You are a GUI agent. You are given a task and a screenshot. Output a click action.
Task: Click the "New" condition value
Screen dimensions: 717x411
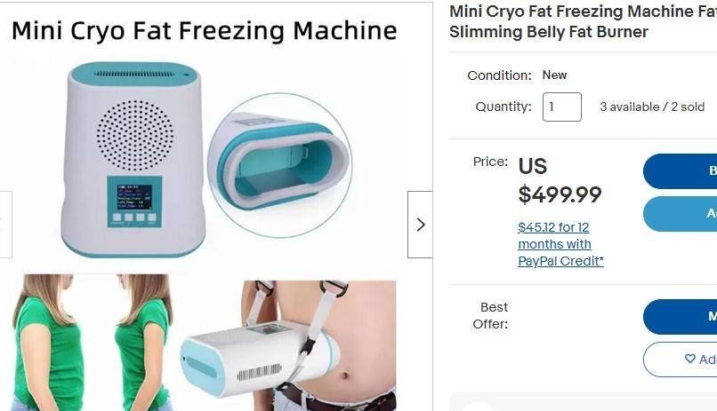pyautogui.click(x=554, y=75)
